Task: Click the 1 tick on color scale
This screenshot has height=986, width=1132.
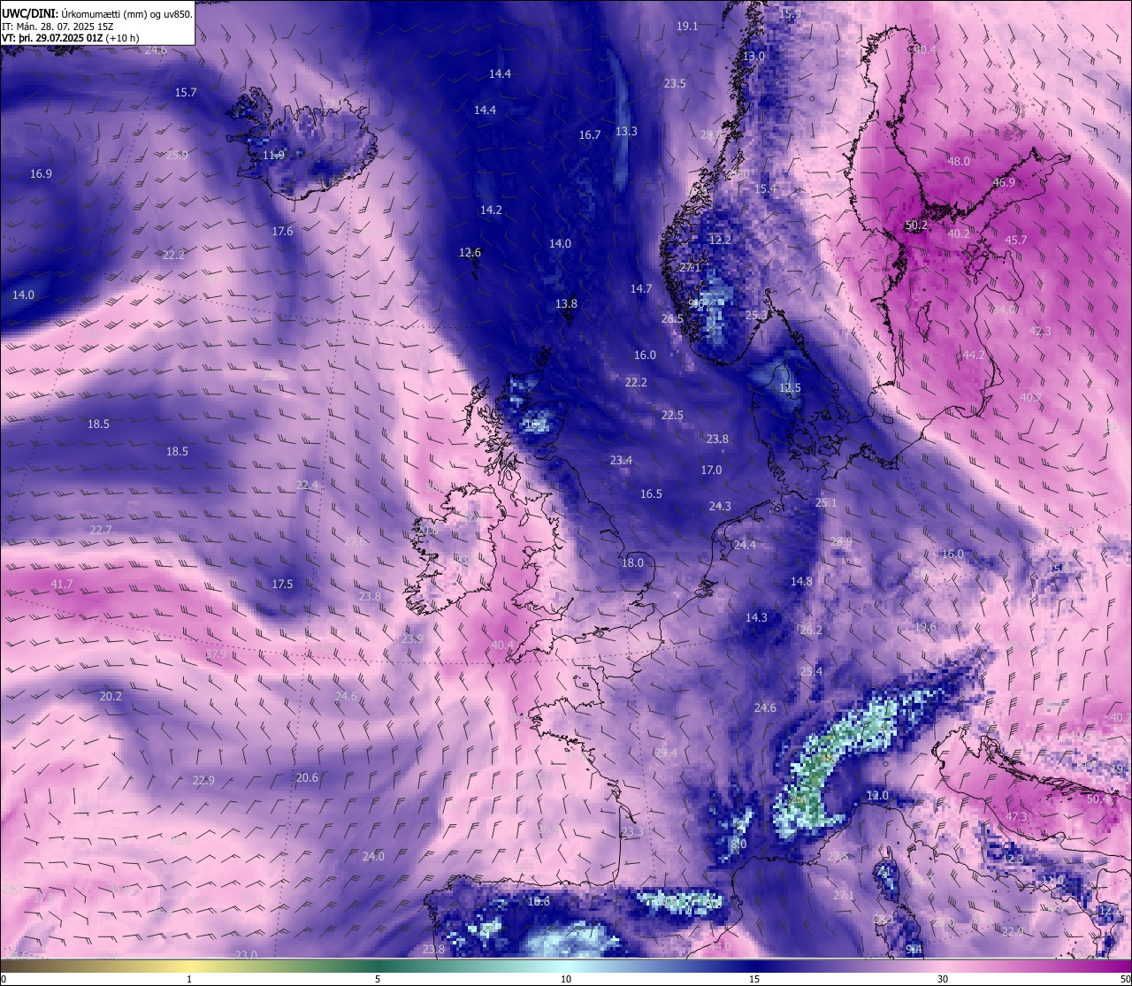Action: click(x=189, y=979)
